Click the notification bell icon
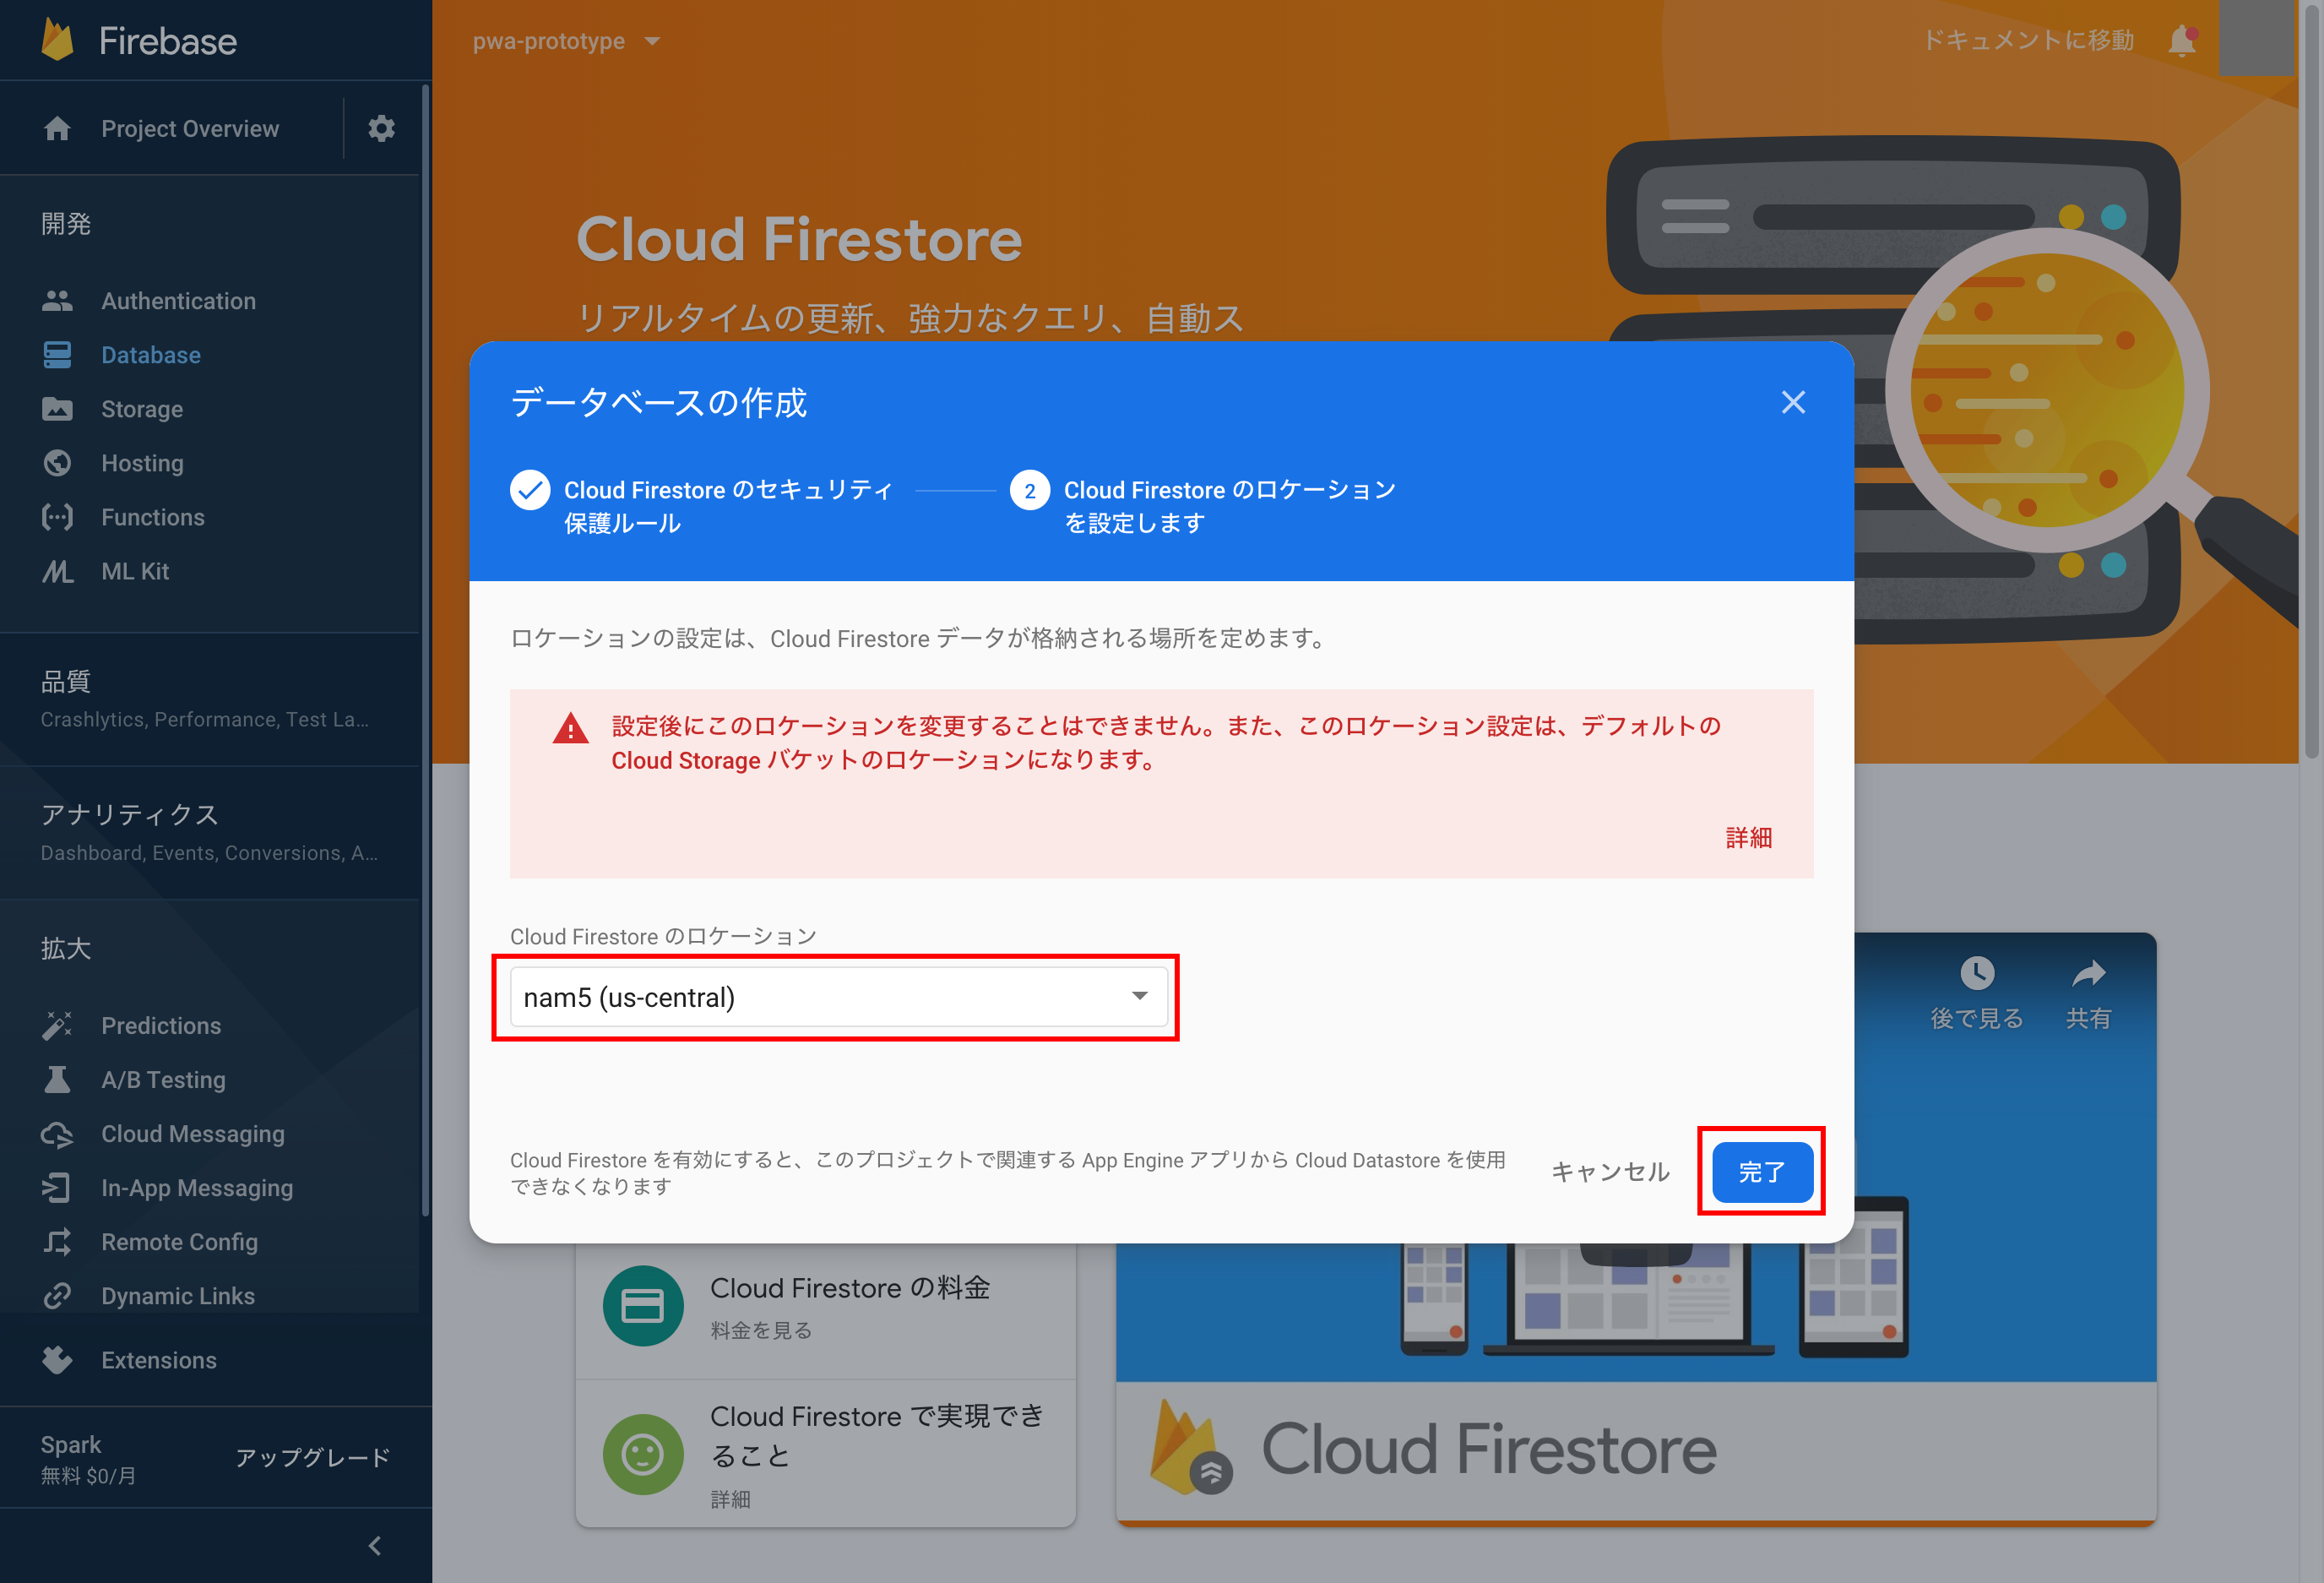 point(2184,40)
